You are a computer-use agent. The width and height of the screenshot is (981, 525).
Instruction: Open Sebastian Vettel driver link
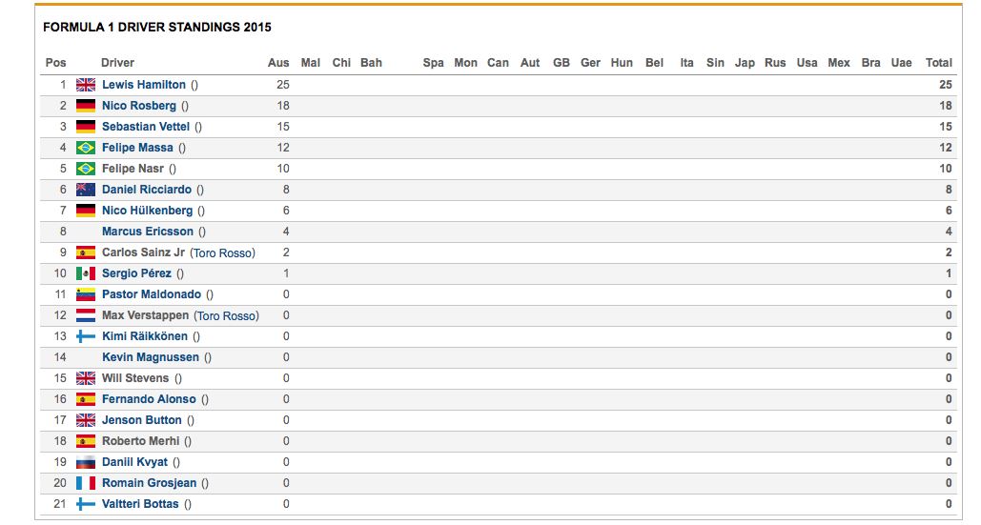point(146,127)
